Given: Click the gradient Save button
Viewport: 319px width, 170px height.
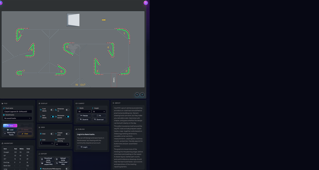Looking at the screenshot, I should click(x=10, y=126).
